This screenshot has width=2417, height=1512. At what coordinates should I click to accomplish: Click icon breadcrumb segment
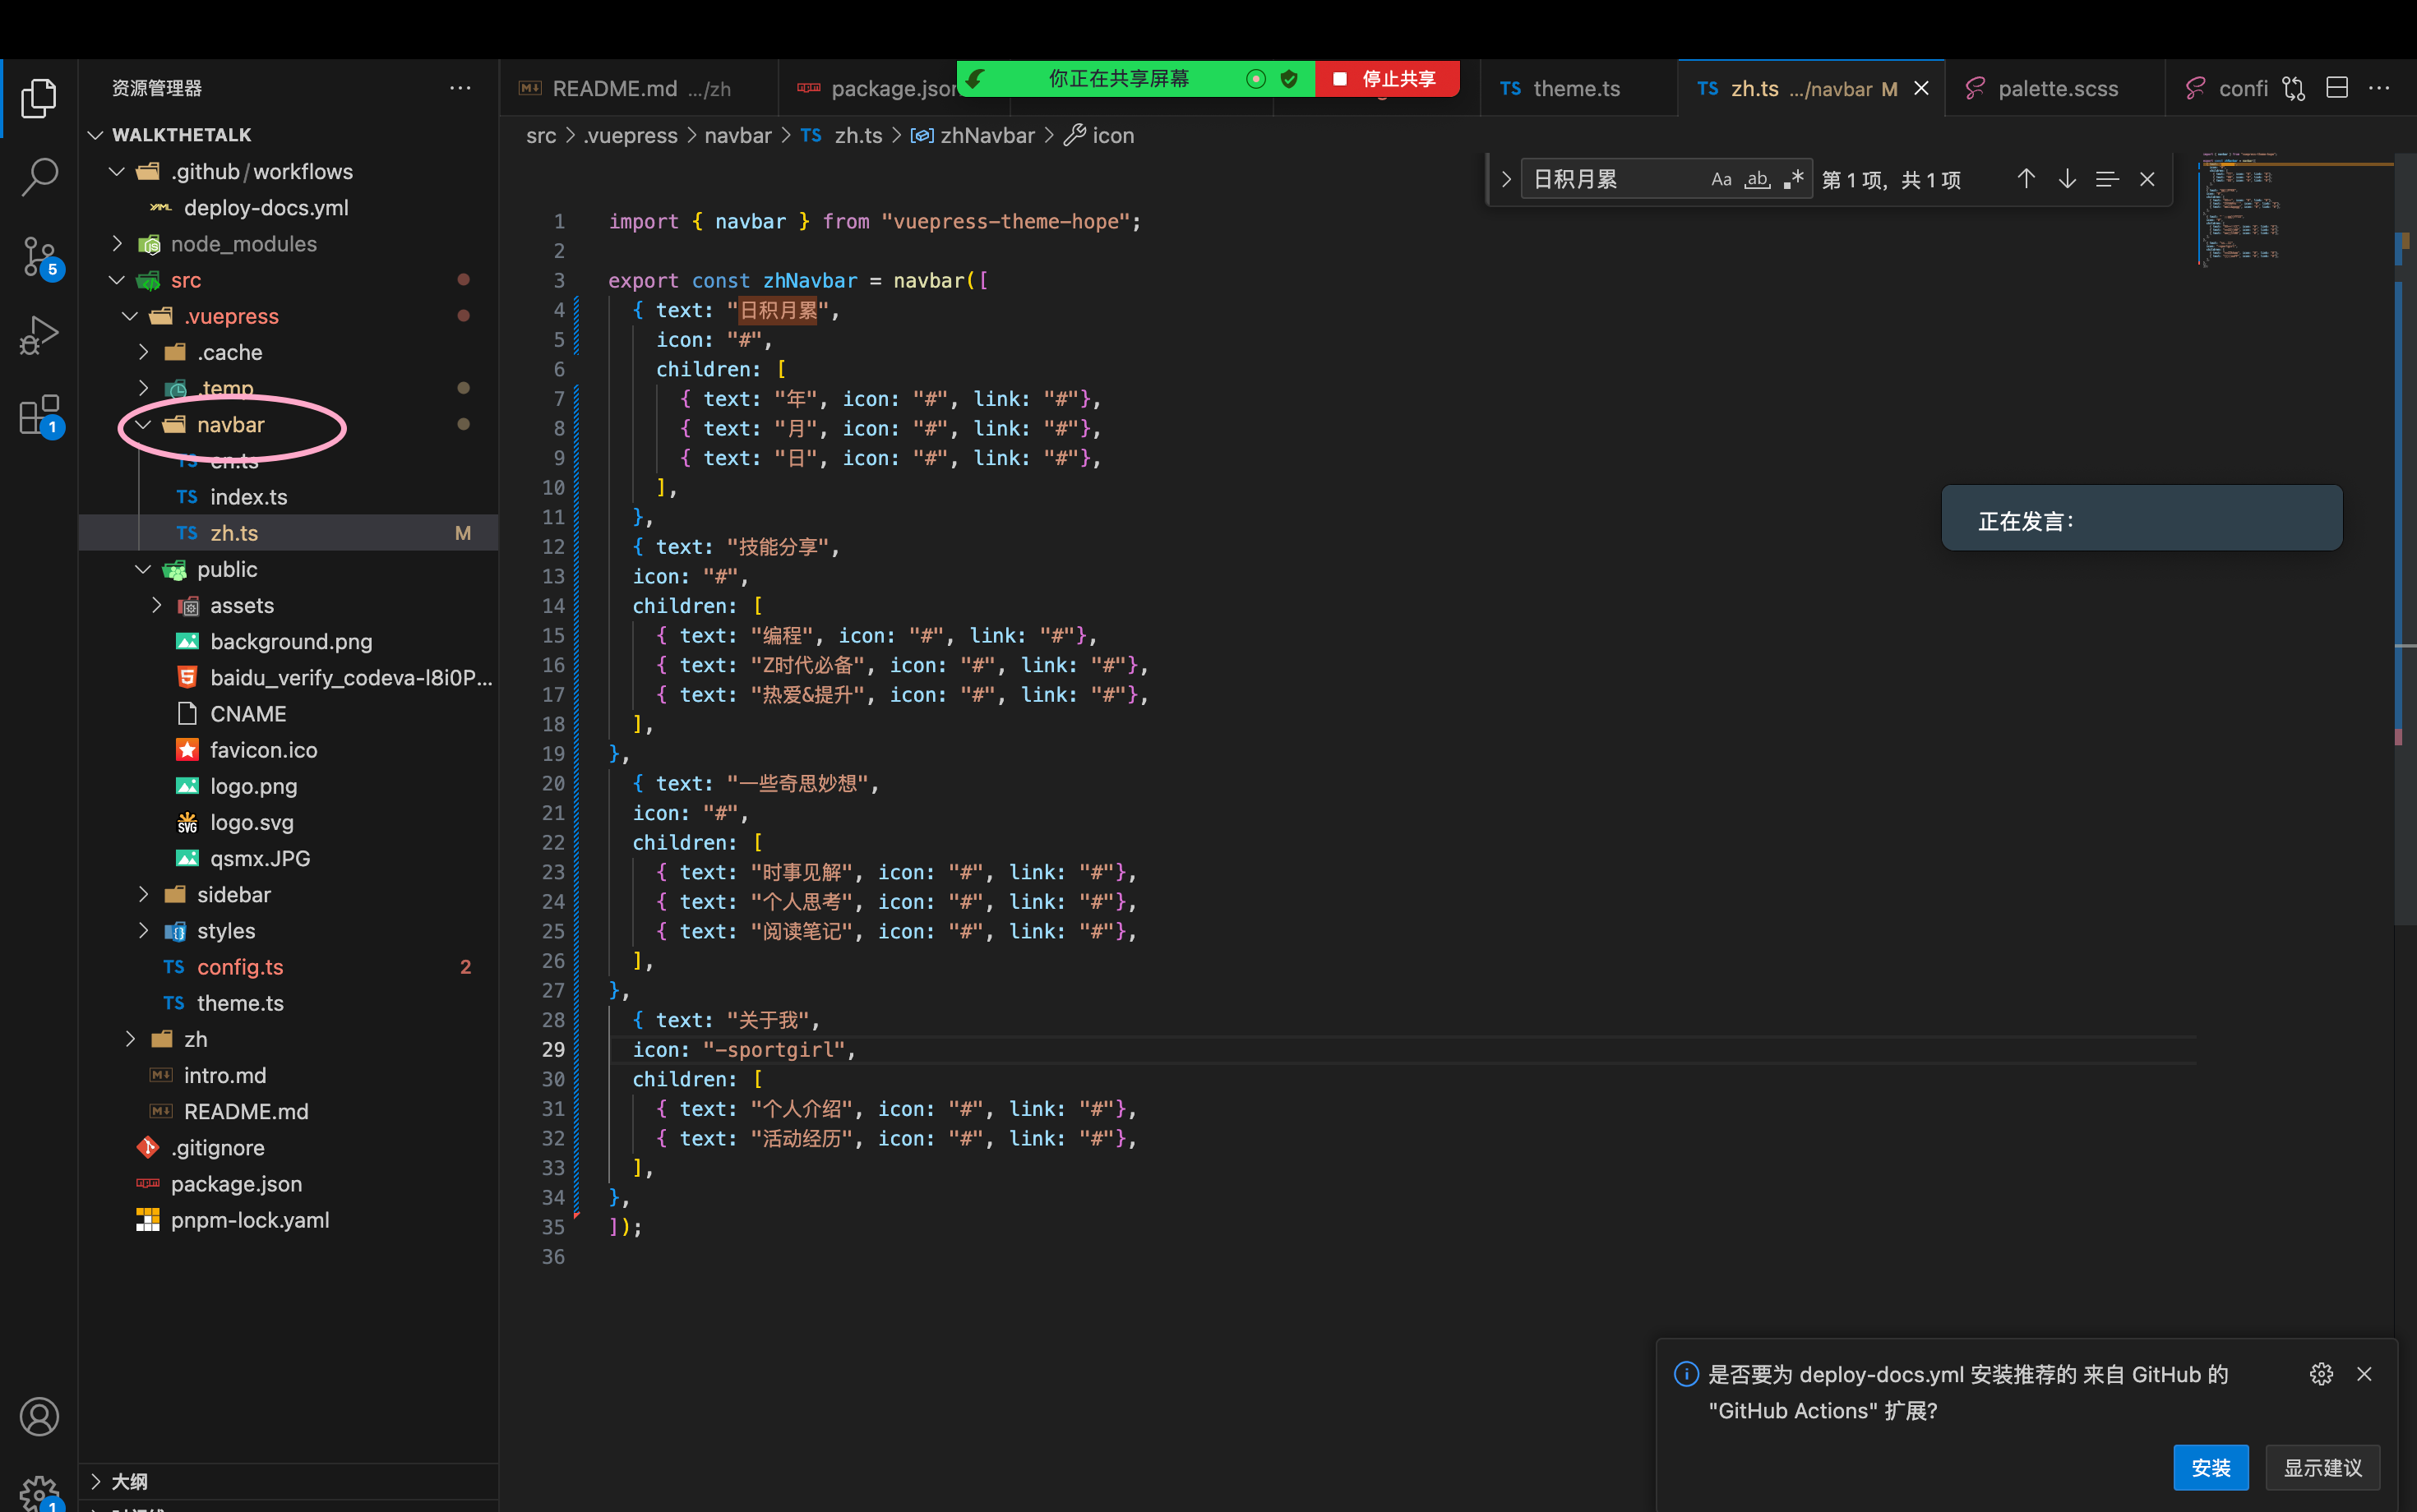1099,135
